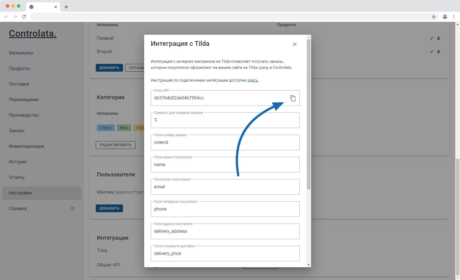Screen dimensions: 460x280
Task: Bookmark this page with star icon
Action: 434,17
